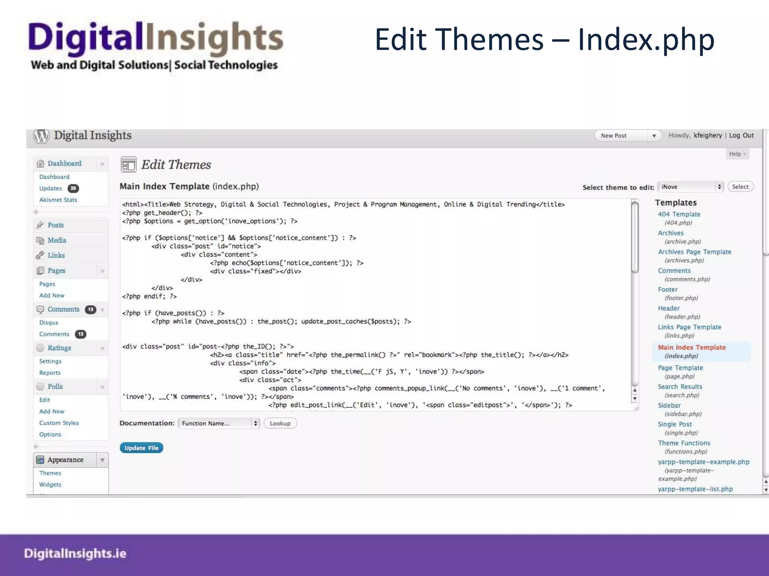This screenshot has width=769, height=576.
Task: Open the Custom Styles submenu item
Action: (x=59, y=423)
